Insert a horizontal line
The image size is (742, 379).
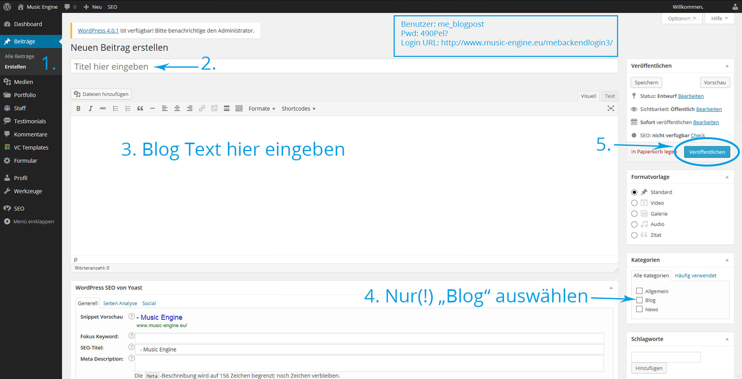152,108
